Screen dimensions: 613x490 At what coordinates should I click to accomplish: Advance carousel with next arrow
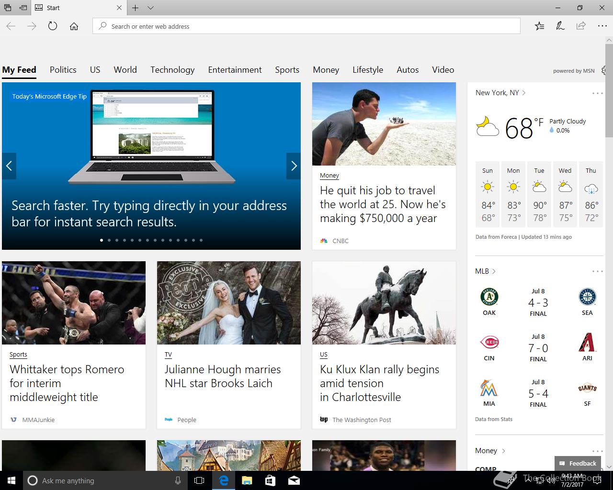coord(294,166)
